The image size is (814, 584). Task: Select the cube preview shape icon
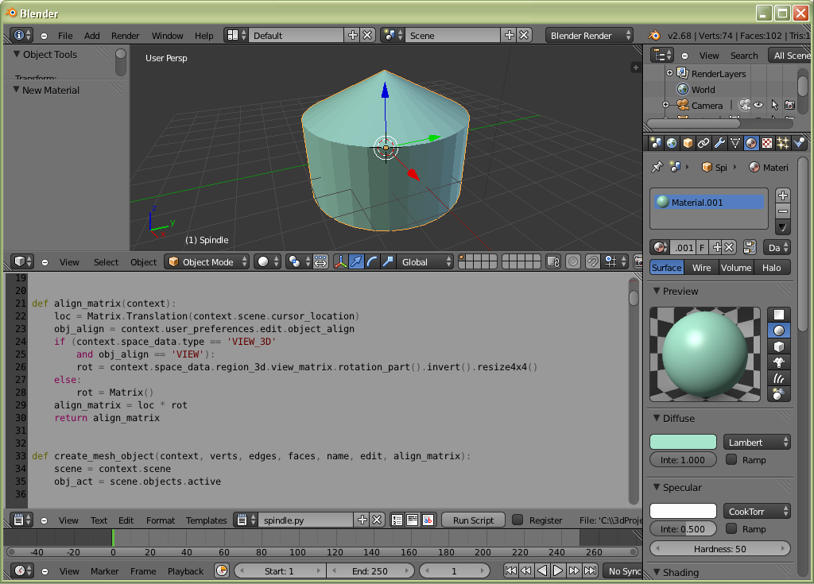[x=779, y=346]
